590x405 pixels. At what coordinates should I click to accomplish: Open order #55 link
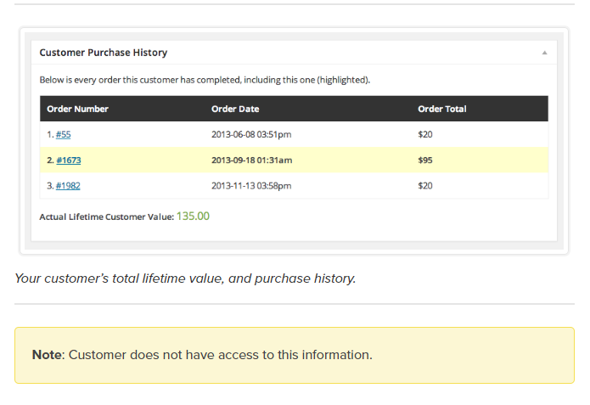(x=63, y=134)
